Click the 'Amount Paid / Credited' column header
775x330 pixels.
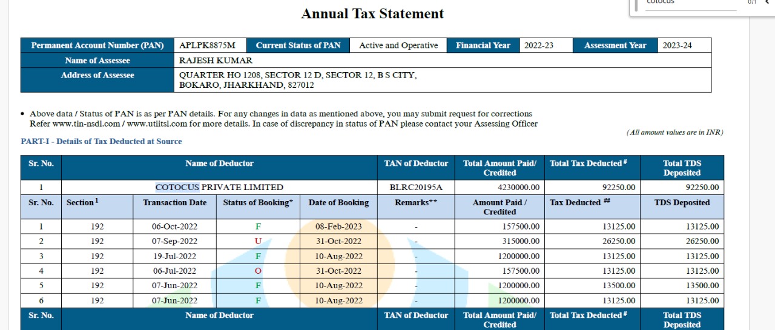click(x=500, y=207)
